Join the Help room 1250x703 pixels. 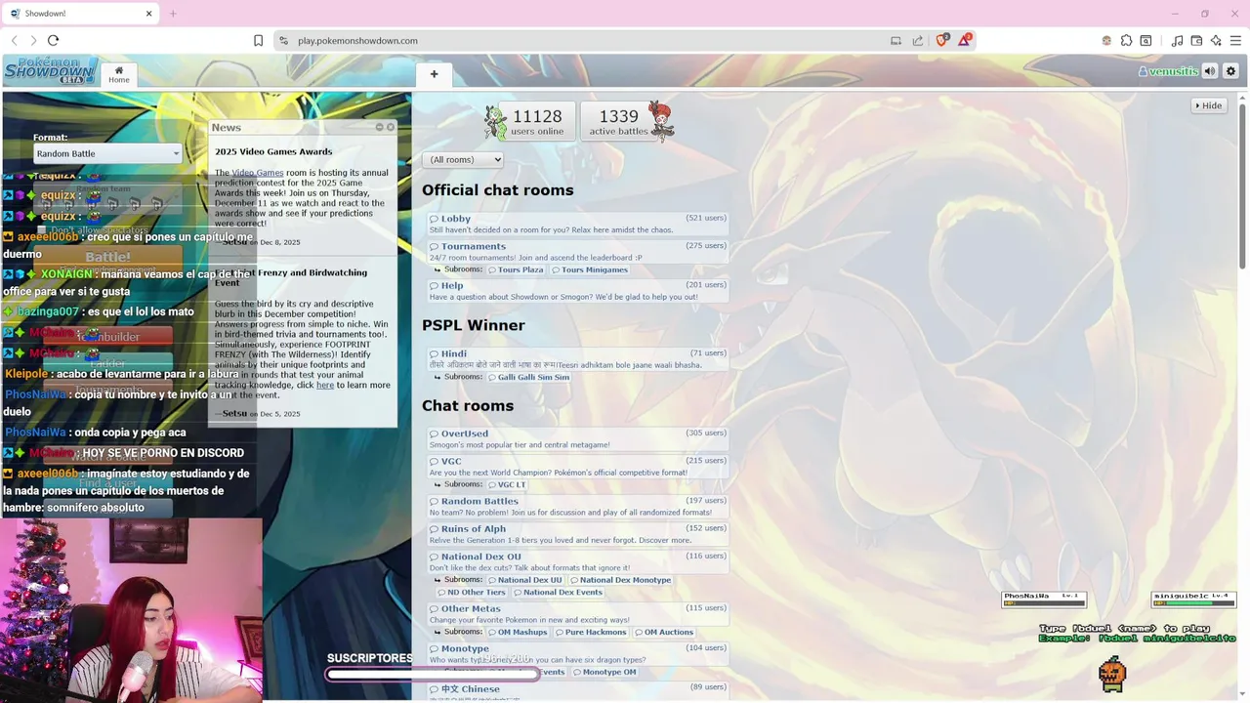pos(577,290)
